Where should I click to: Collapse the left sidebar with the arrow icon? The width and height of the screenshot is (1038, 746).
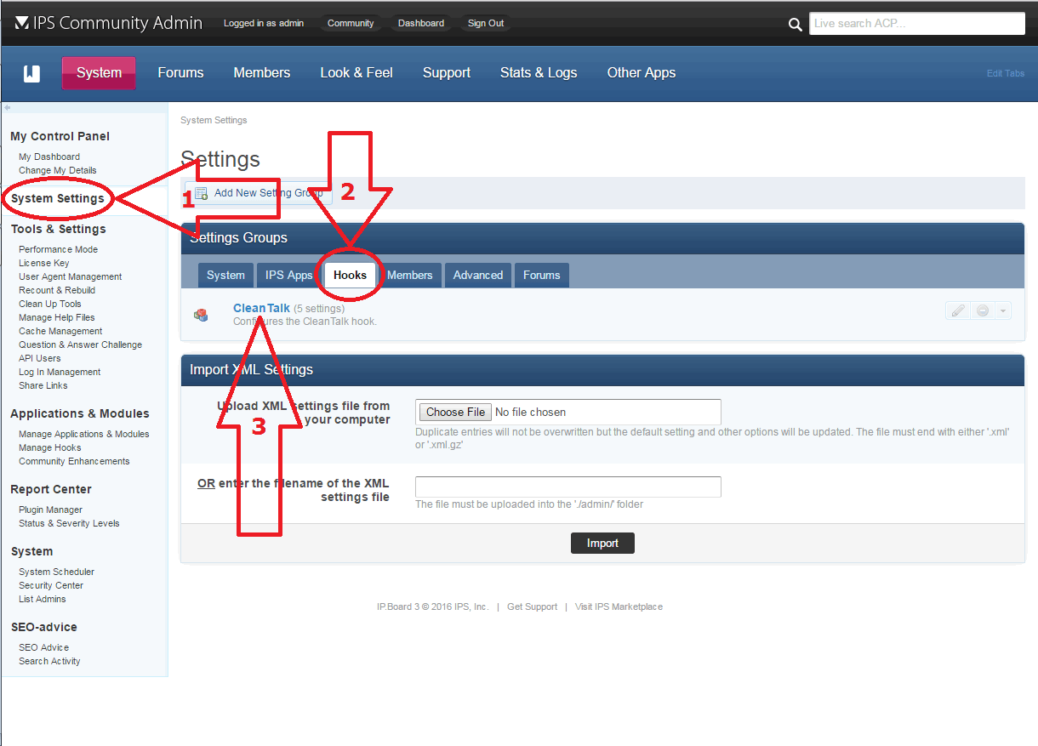[7, 107]
